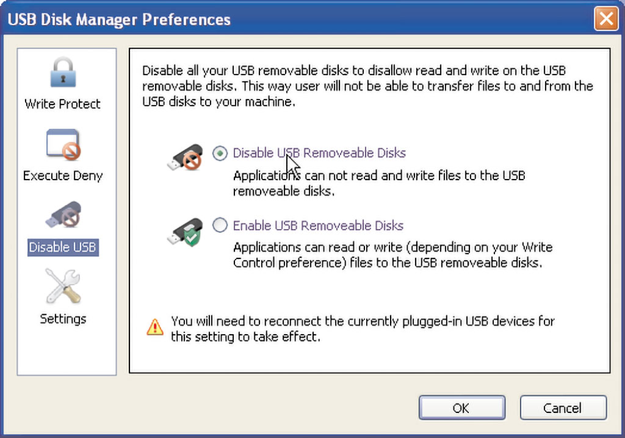
Task: Close the USB Disk Manager Preferences window
Action: coord(606,18)
